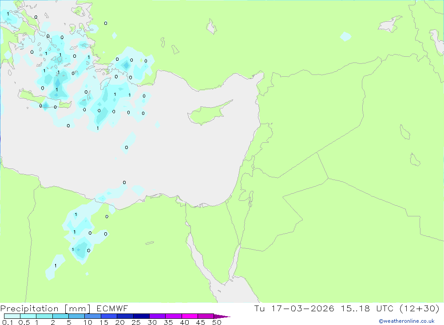444x325 pixels.
Task: Click the '10' legend scale value
Action: [x=88, y=322]
